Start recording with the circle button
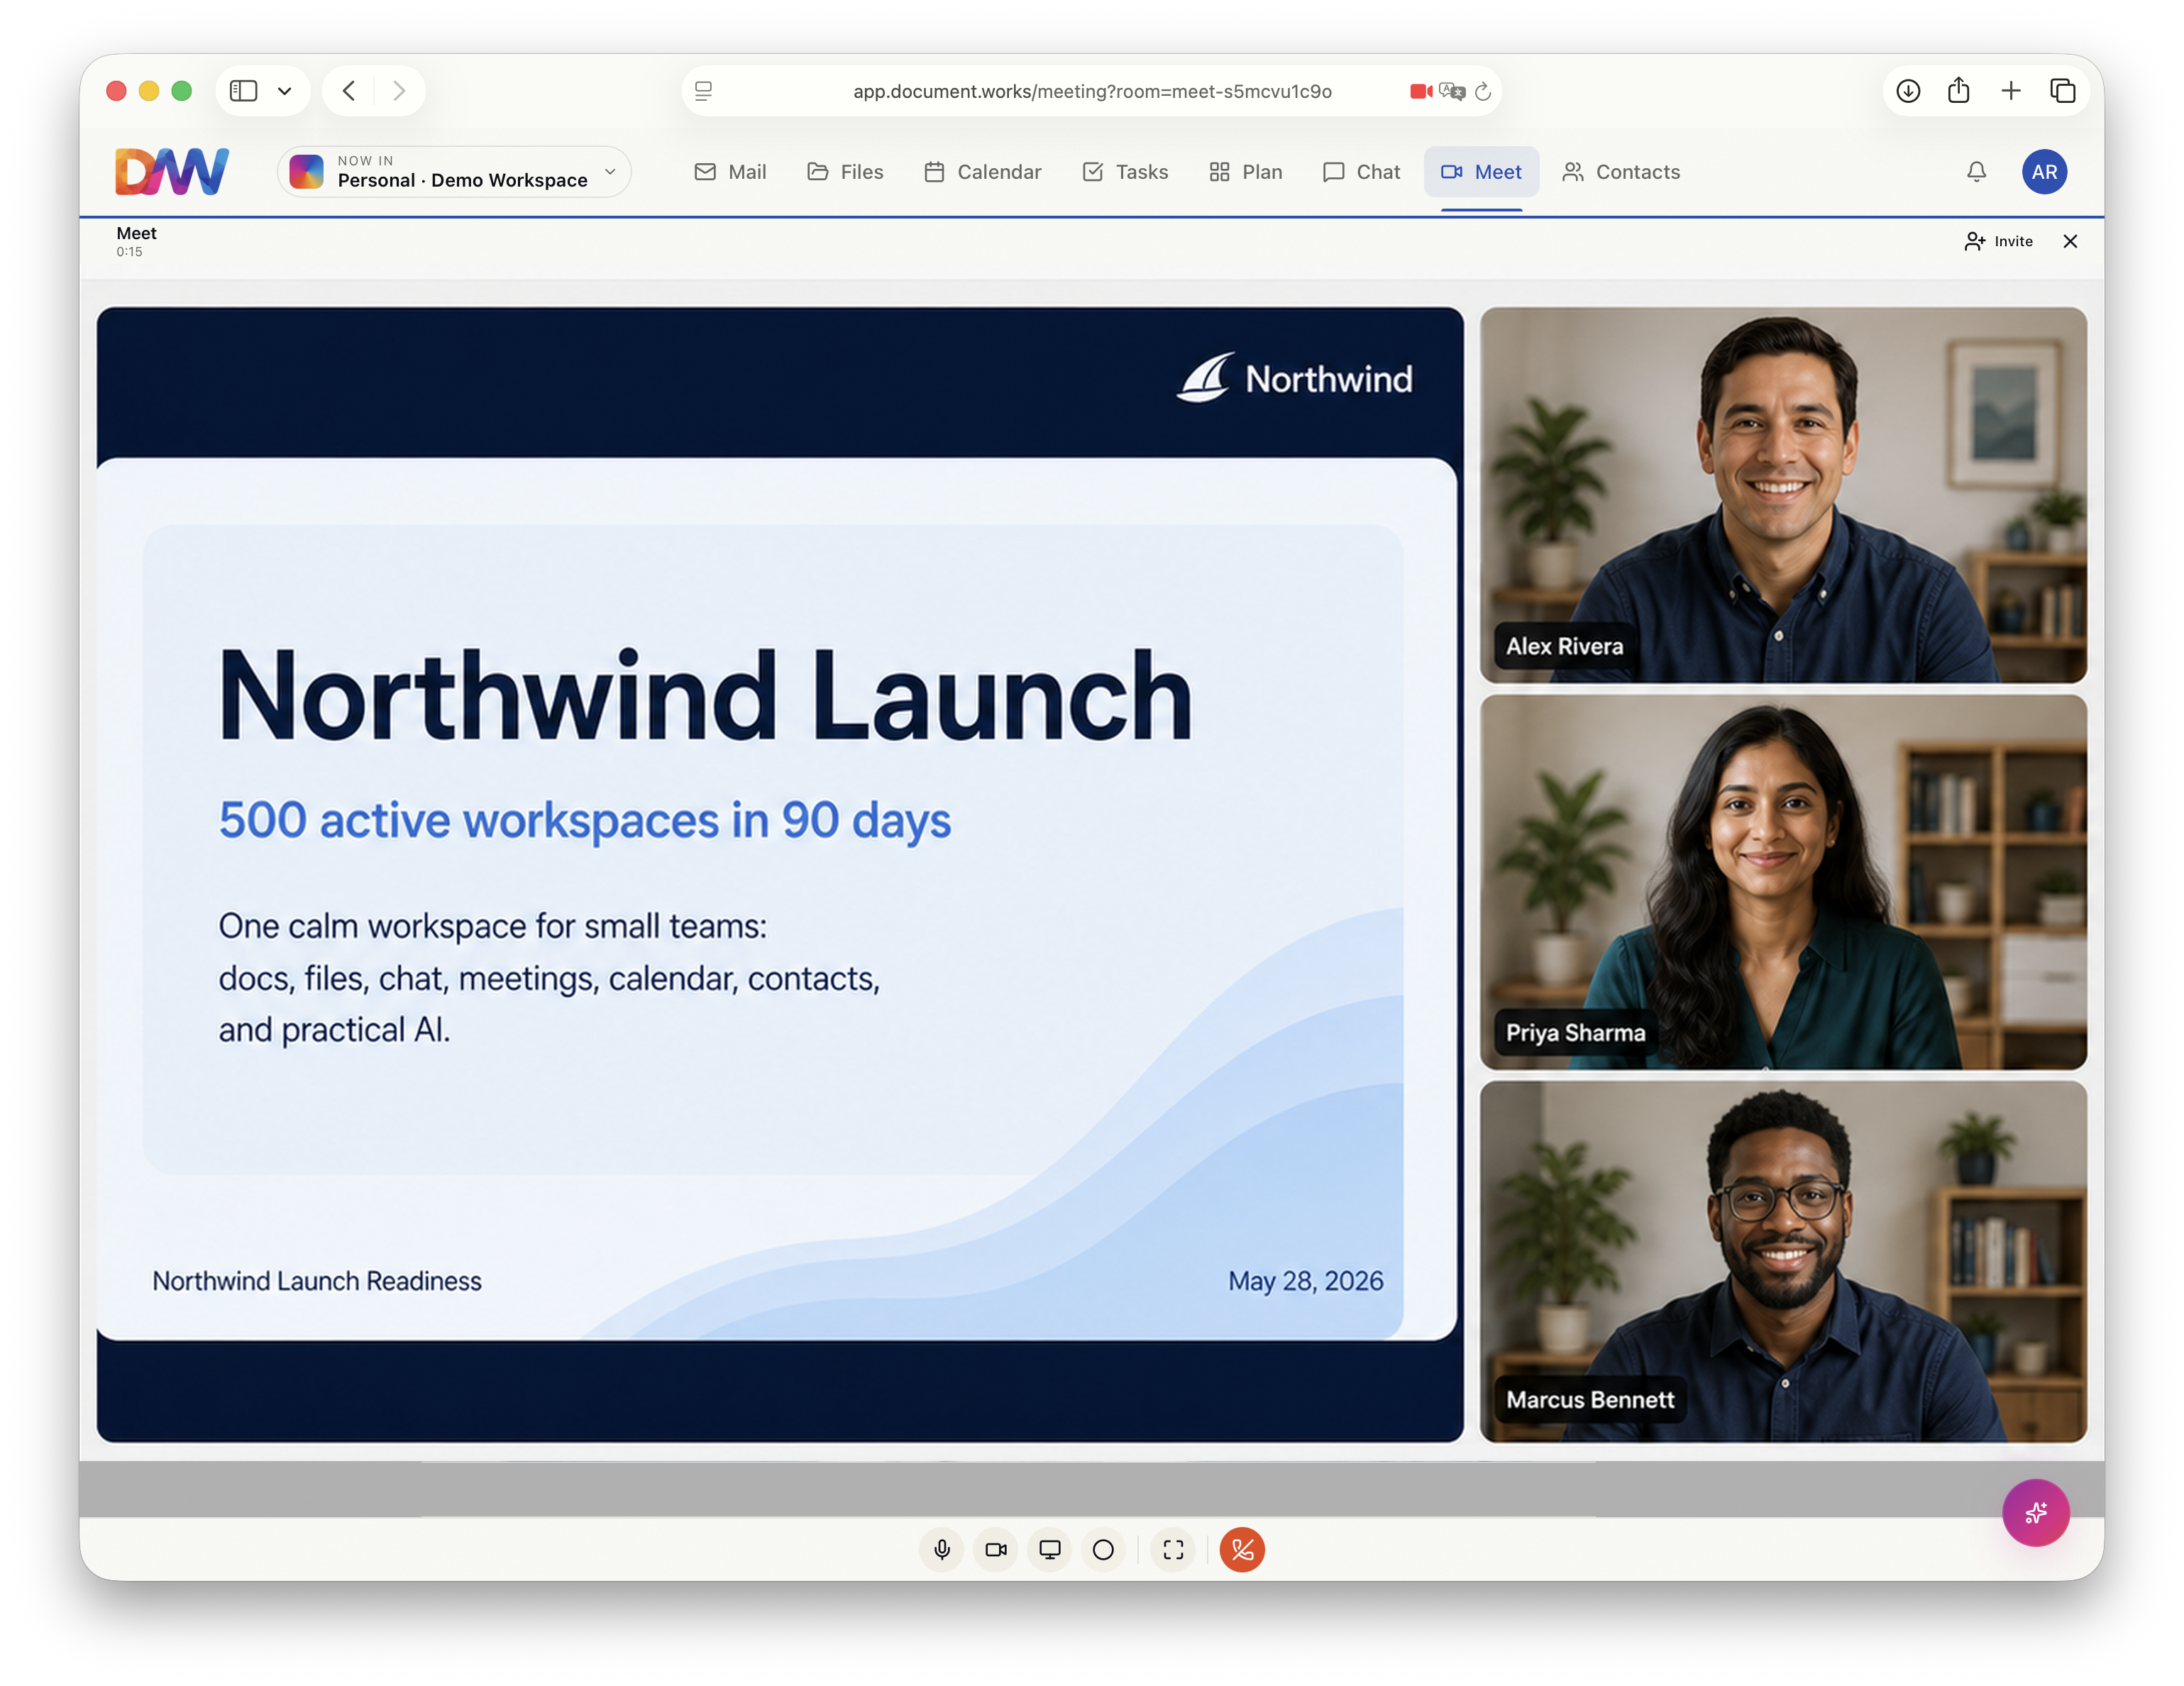This screenshot has height=1686, width=2184. coord(1103,1549)
